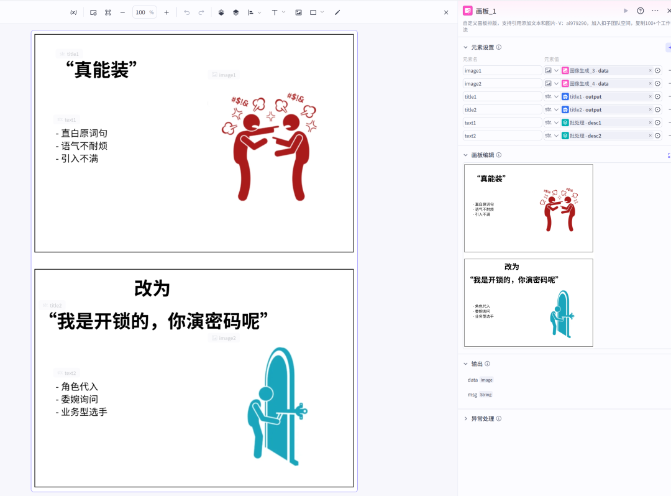Run the 画板_1 node with play icon
Screen dimensions: 671x496
(626, 11)
